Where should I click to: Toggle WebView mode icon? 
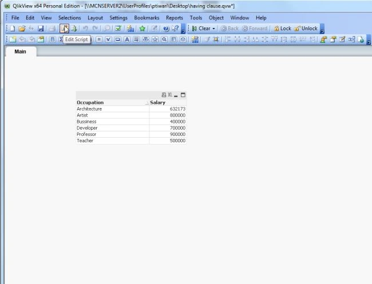[x=361, y=39]
